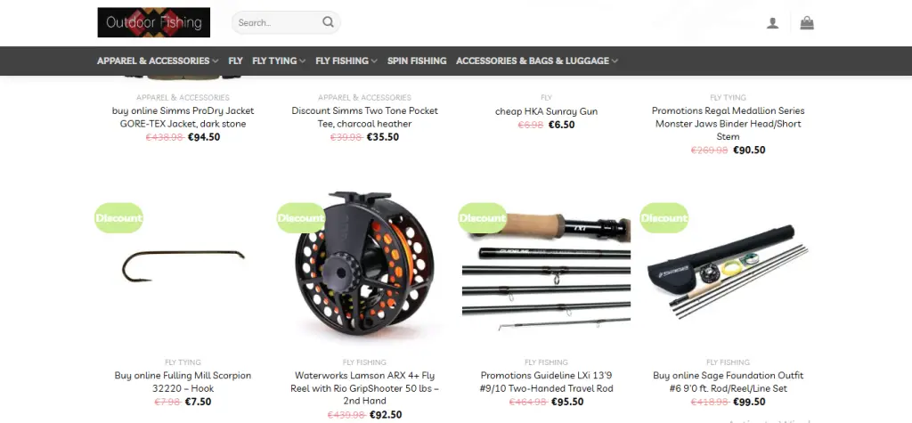The image size is (912, 423).
Task: Click Discount badge on Lamson reel
Action: [x=300, y=218]
